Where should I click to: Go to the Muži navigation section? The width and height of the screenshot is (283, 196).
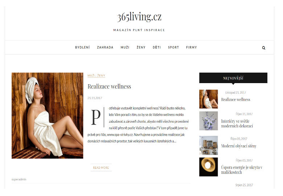[x=125, y=48]
